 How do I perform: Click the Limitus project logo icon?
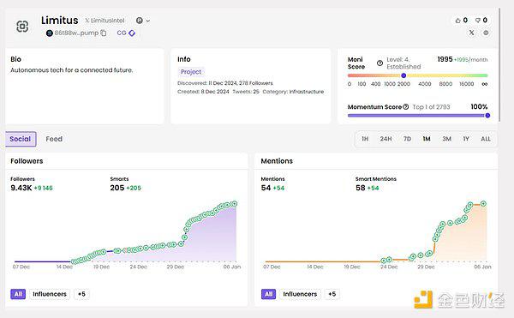point(22,27)
